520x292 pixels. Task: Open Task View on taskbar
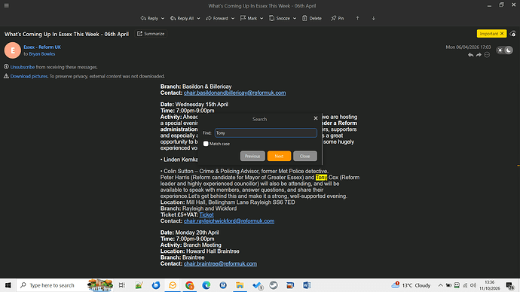(121, 285)
